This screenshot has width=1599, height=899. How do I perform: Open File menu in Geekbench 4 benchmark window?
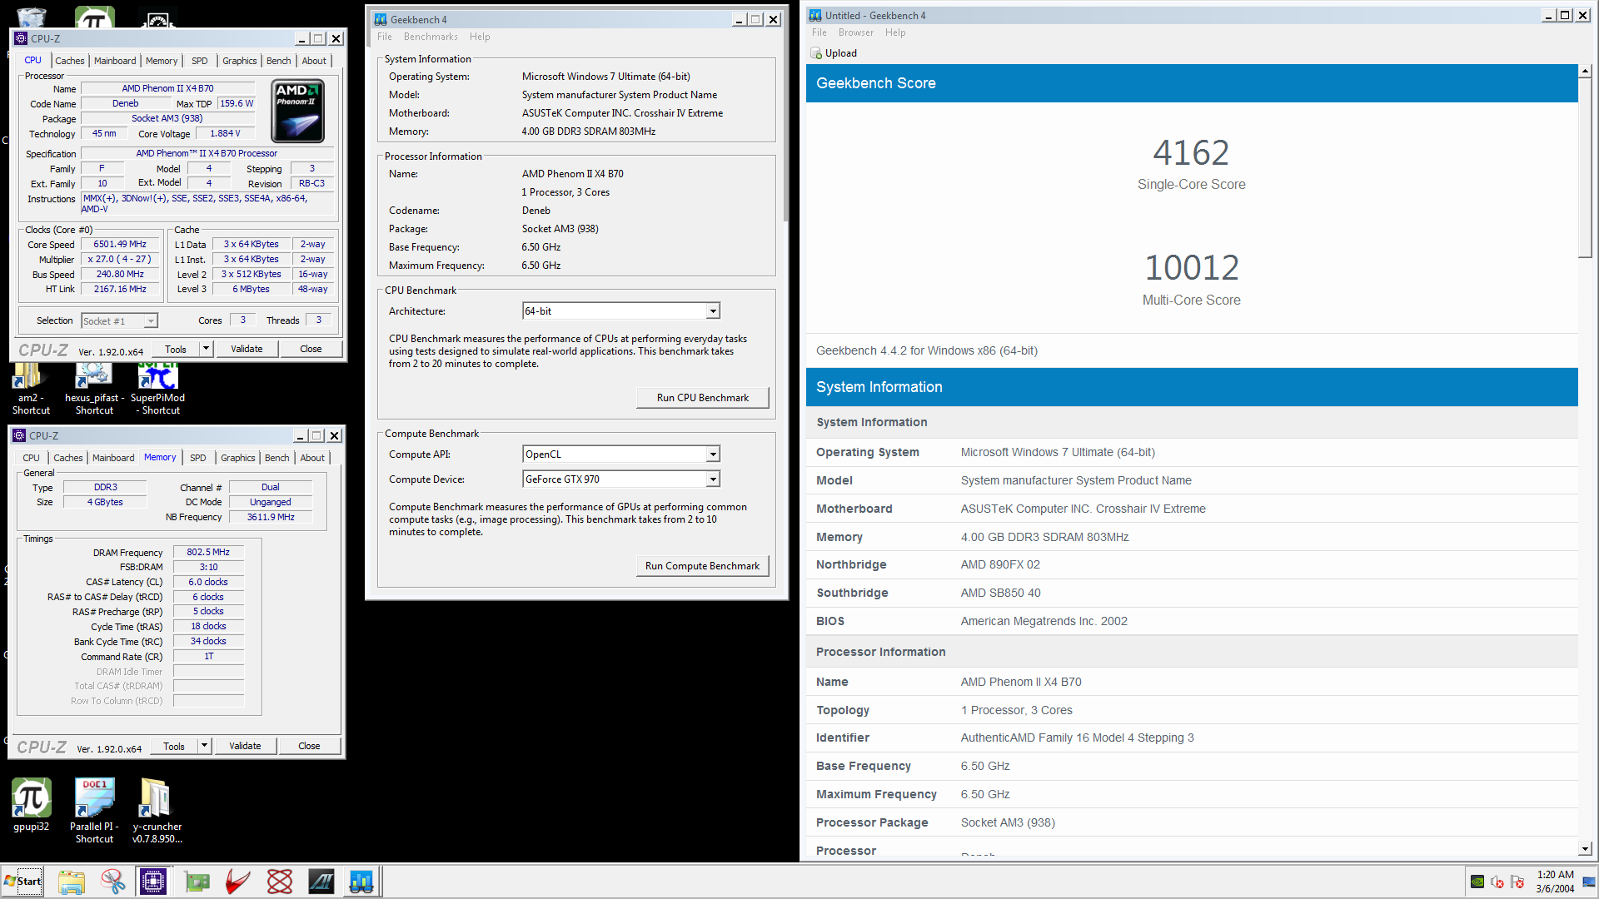pyautogui.click(x=385, y=37)
